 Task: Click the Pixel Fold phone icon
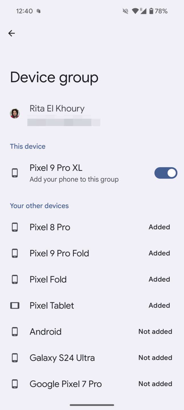point(15,279)
